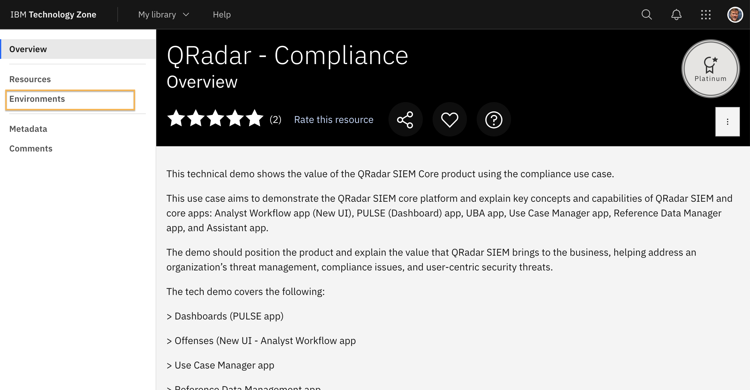Screen dimensions: 750x390
Task: Open Help in top navigation
Action: pyautogui.click(x=222, y=14)
